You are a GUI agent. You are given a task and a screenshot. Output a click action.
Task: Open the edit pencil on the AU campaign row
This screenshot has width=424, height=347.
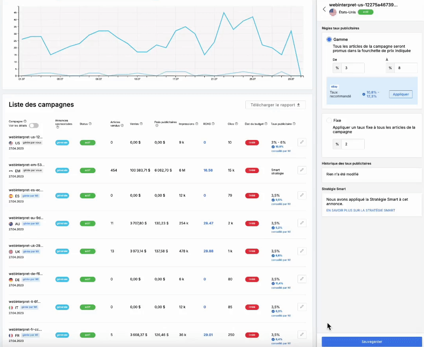pos(302,223)
